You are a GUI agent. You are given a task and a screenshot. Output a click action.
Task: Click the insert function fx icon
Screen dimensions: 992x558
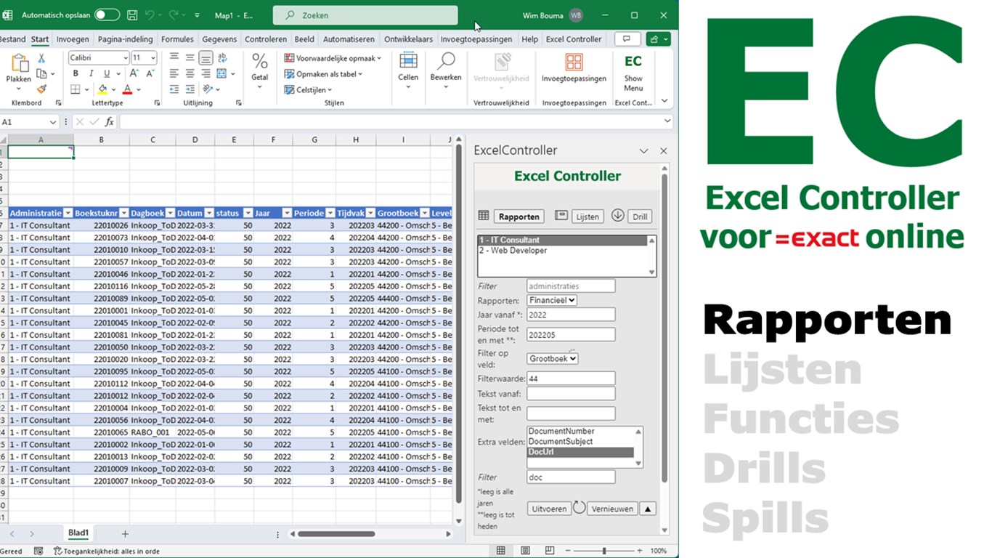[110, 122]
